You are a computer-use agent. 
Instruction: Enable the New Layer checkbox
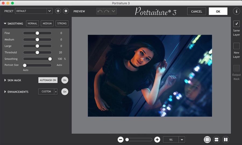coord(236,46)
